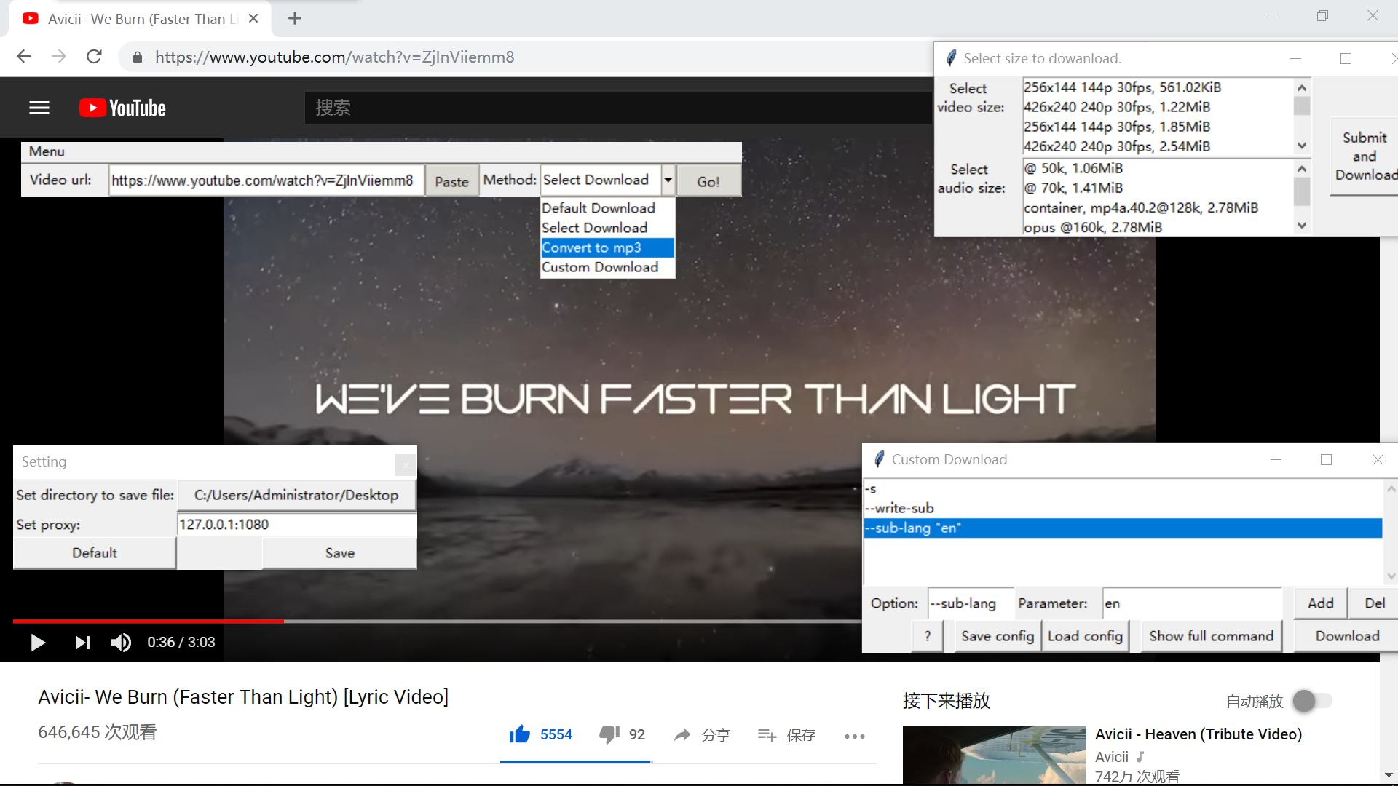Skip to the next video

82,642
